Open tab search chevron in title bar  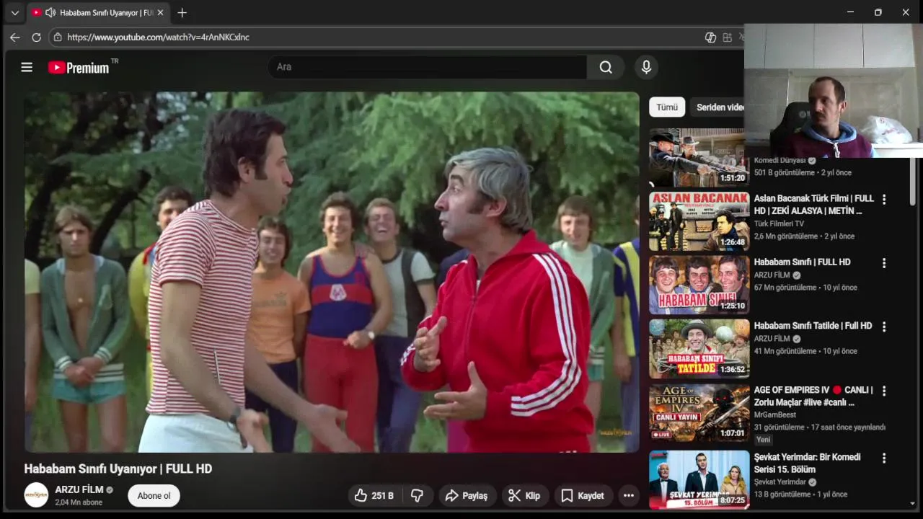click(x=14, y=12)
